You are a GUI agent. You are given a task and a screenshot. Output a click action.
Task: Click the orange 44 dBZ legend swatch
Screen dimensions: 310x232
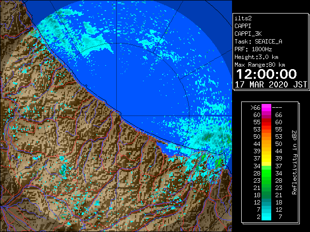266,144
